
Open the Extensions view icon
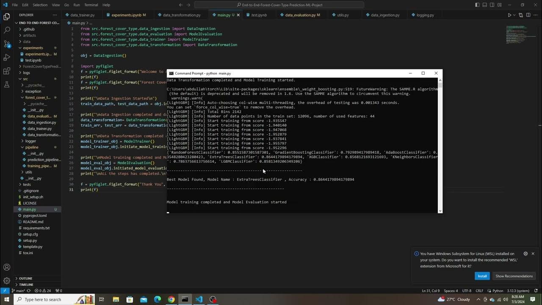[7, 71]
